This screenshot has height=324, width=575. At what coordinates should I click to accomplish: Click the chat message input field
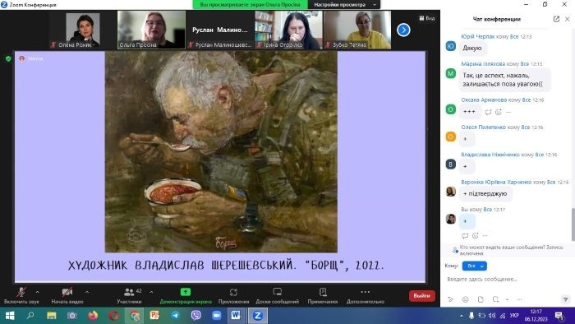coord(506,280)
